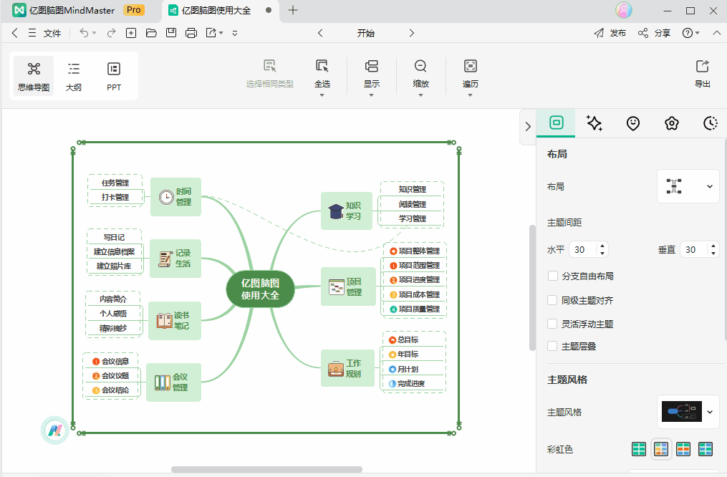The image size is (727, 477).
Task: Select the first green rainbow color scheme
Action: (639, 449)
